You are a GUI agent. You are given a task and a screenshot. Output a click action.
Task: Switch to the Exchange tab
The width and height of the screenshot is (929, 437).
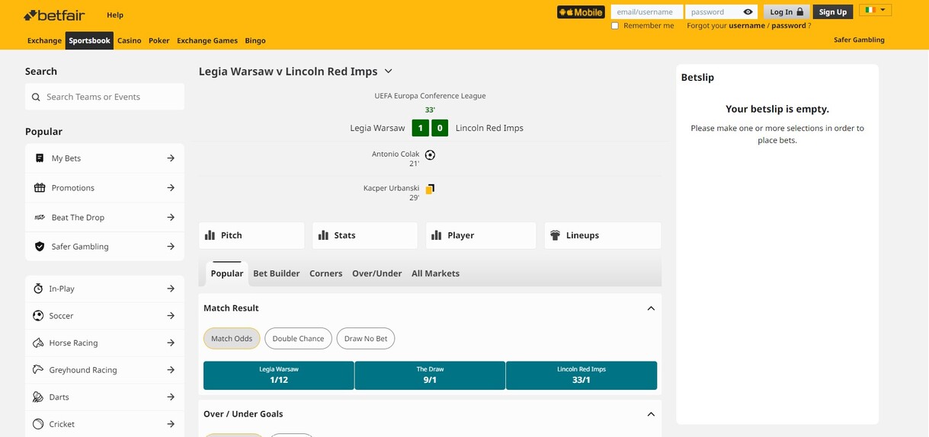point(44,40)
